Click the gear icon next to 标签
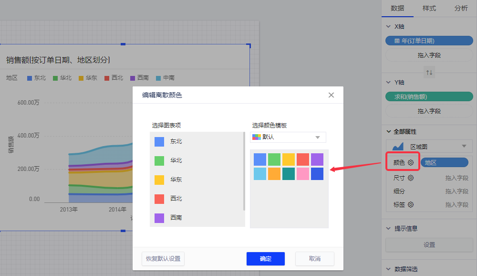This screenshot has height=276, width=477. coord(410,204)
